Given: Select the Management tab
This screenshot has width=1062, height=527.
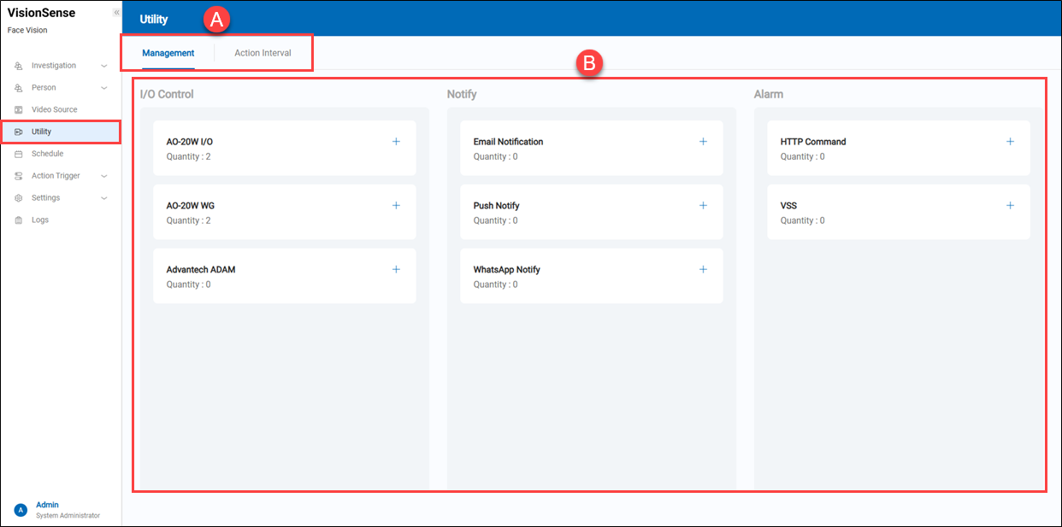Looking at the screenshot, I should 168,53.
